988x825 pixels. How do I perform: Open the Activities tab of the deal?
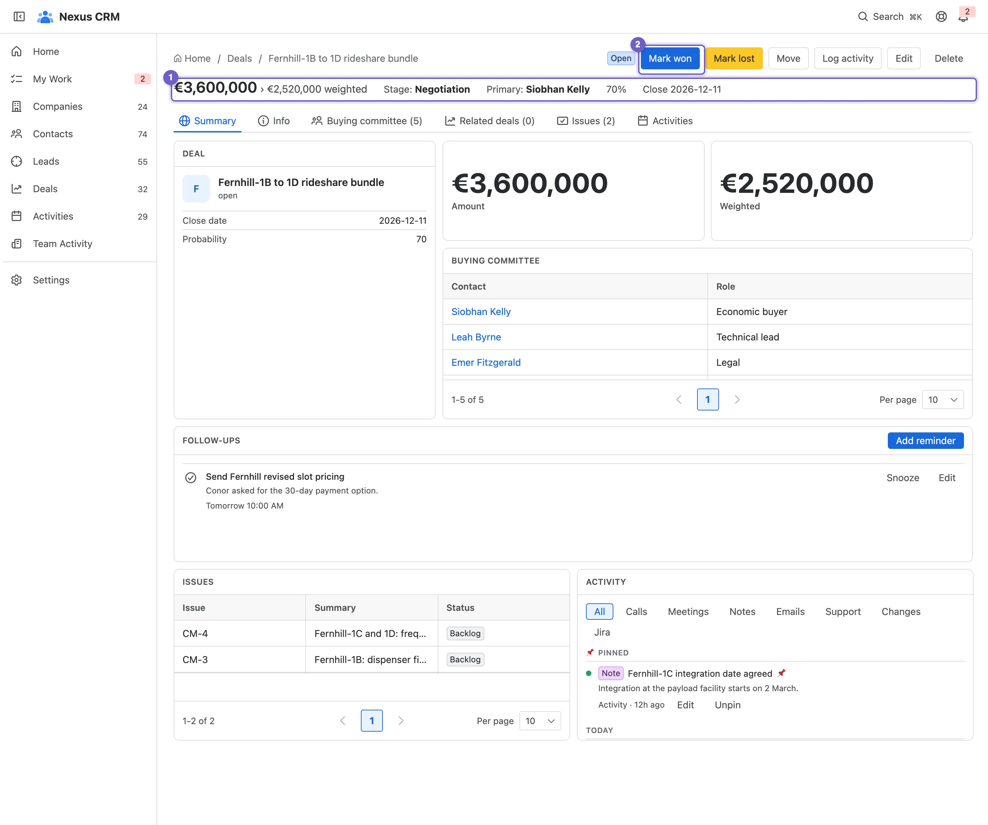click(665, 121)
